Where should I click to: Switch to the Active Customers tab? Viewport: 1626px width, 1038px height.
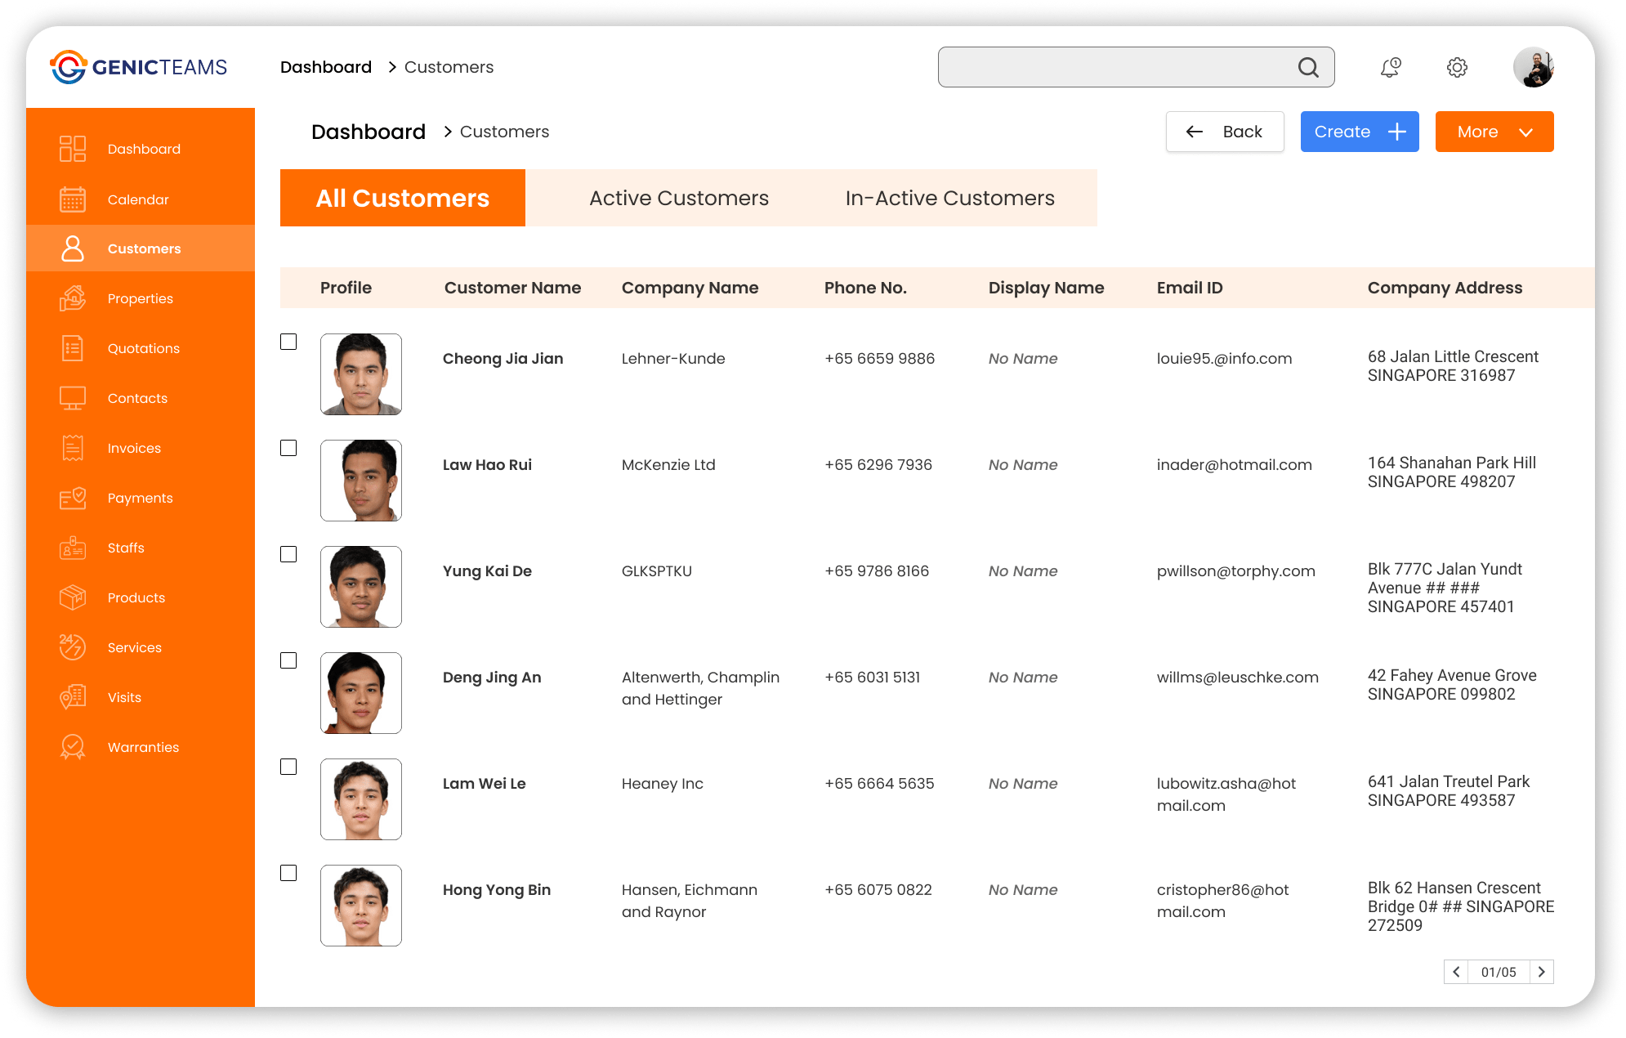678,198
